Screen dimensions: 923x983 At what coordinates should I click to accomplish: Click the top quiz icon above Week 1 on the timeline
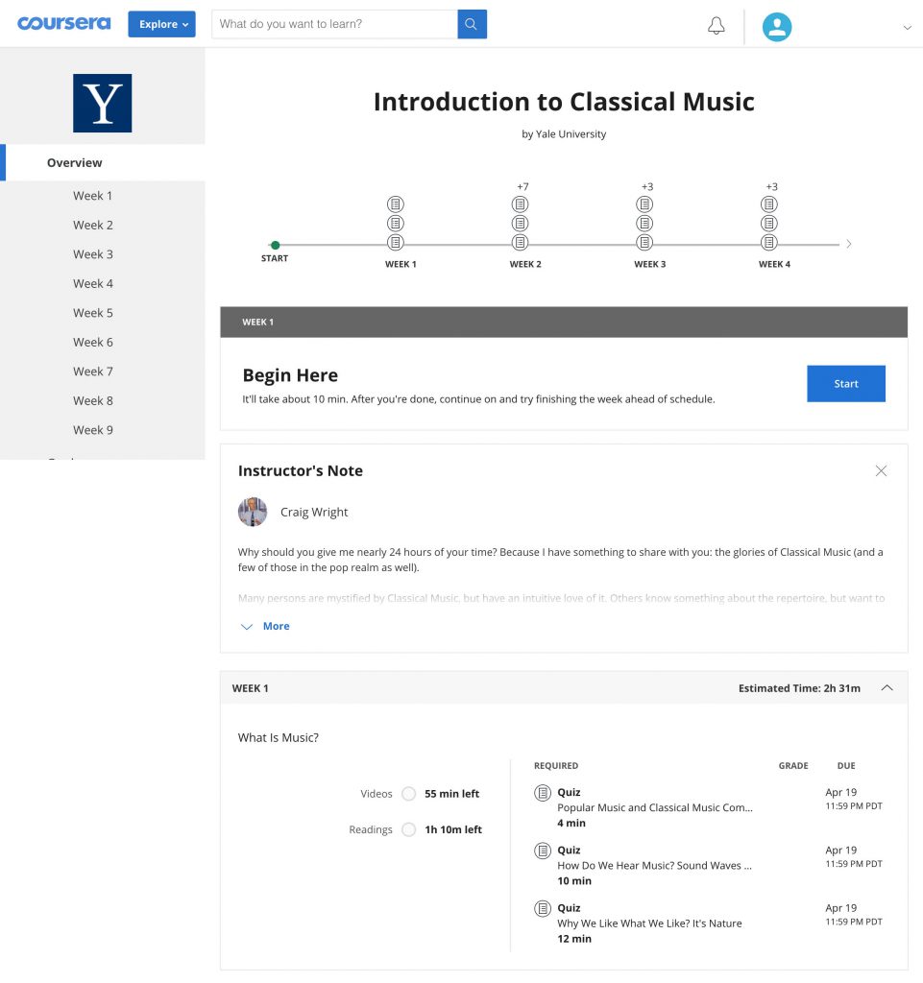(395, 204)
